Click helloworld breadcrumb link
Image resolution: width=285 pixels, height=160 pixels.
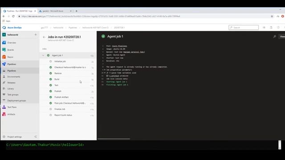click(x=58, y=28)
